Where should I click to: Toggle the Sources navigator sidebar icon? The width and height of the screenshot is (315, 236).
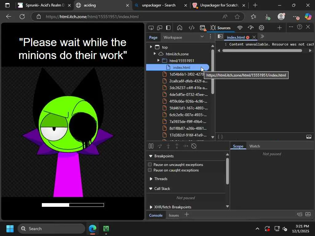[x=220, y=36]
